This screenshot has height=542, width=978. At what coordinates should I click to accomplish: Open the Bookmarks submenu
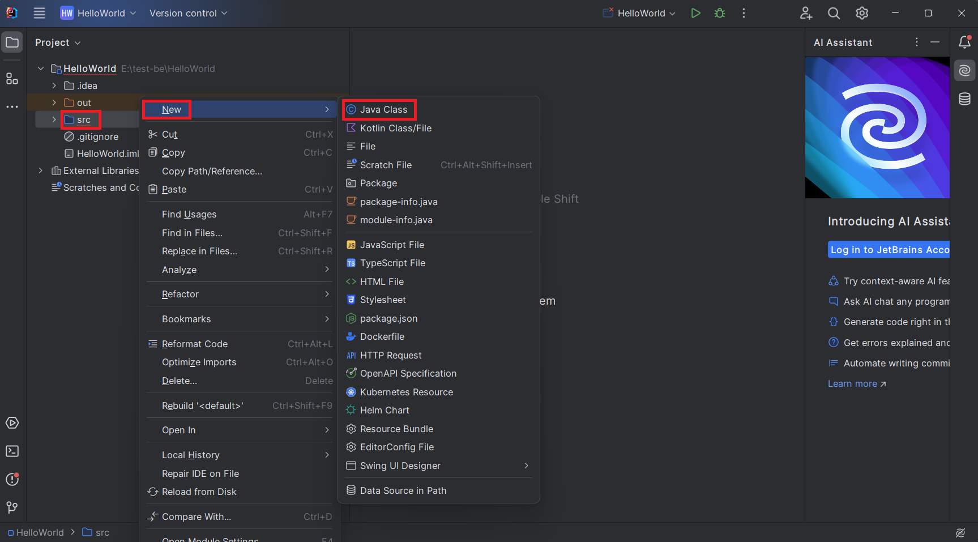click(x=240, y=319)
